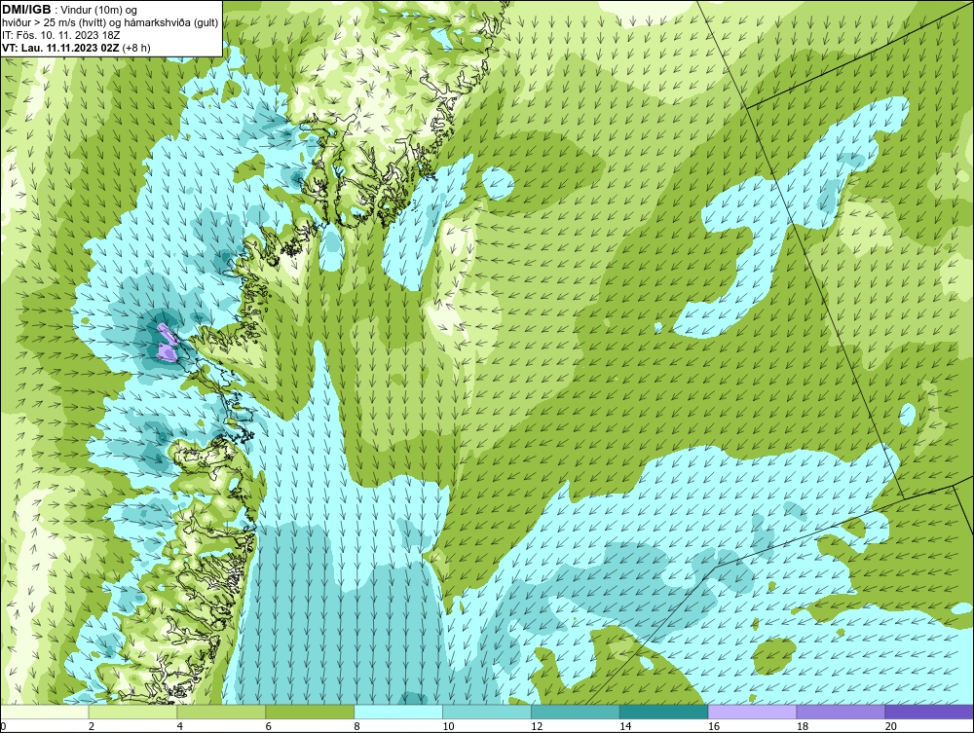Click the legend label '16'

coord(714,726)
